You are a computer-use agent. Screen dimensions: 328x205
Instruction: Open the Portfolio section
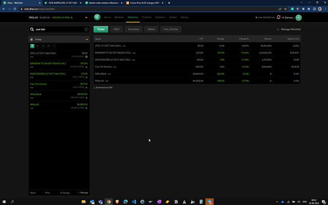click(146, 18)
